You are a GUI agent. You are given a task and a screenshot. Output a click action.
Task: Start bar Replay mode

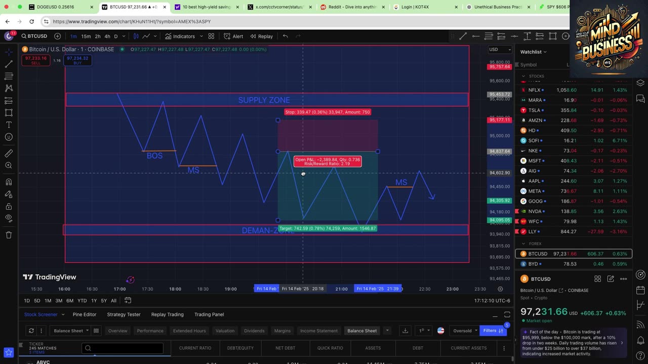261,36
